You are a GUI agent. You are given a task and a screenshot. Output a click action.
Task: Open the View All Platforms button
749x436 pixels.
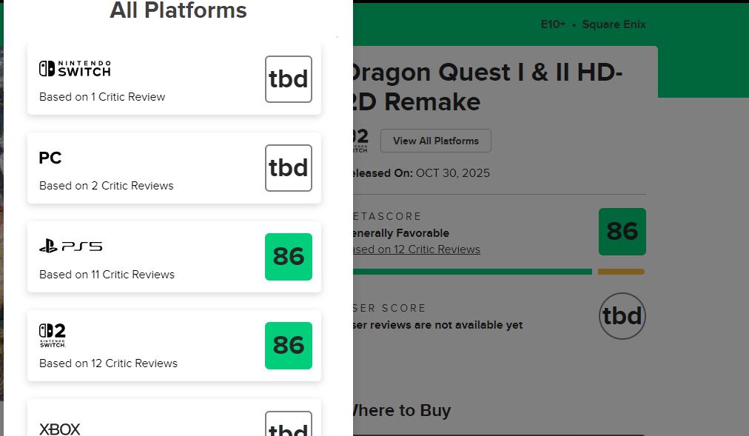point(435,141)
